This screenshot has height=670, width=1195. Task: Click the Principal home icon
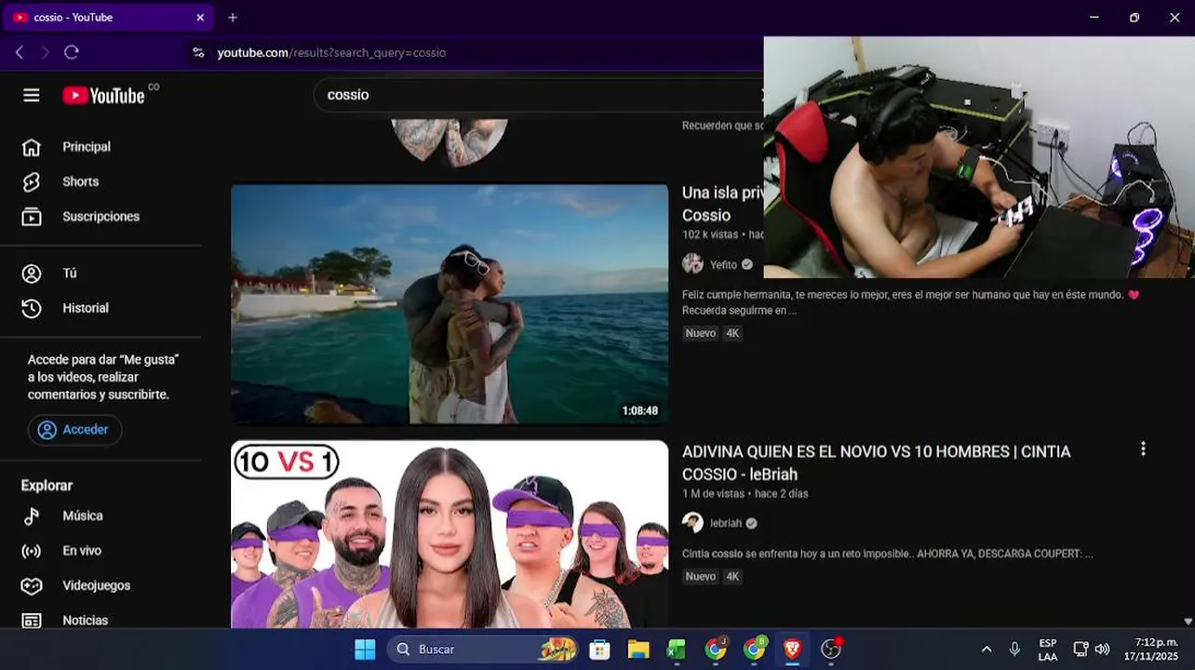(32, 147)
